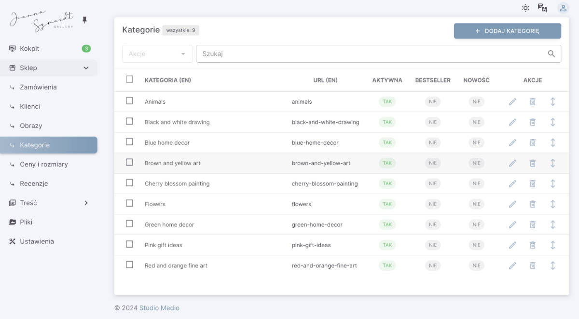579x319 pixels.
Task: Check the Cherry blossom painting row
Action: (129, 183)
